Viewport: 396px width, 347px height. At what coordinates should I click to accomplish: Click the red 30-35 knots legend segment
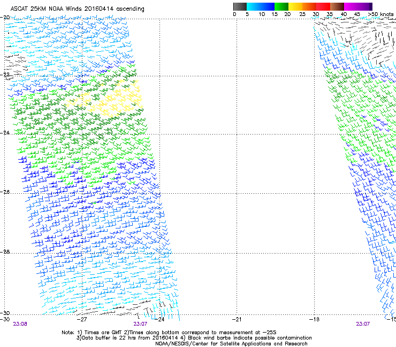(x=323, y=6)
